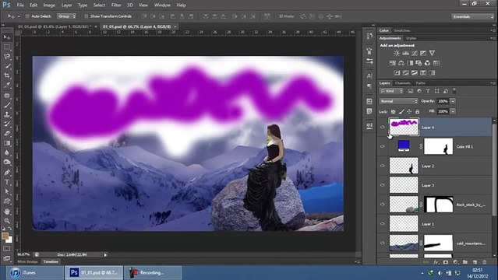Switch to the Swatches tab
This screenshot has width=498, height=280.
(x=402, y=30)
